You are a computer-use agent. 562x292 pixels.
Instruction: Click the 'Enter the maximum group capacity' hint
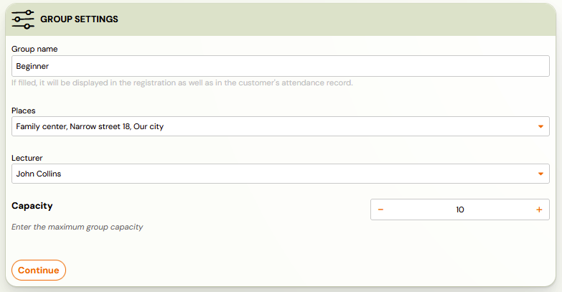[x=77, y=227]
